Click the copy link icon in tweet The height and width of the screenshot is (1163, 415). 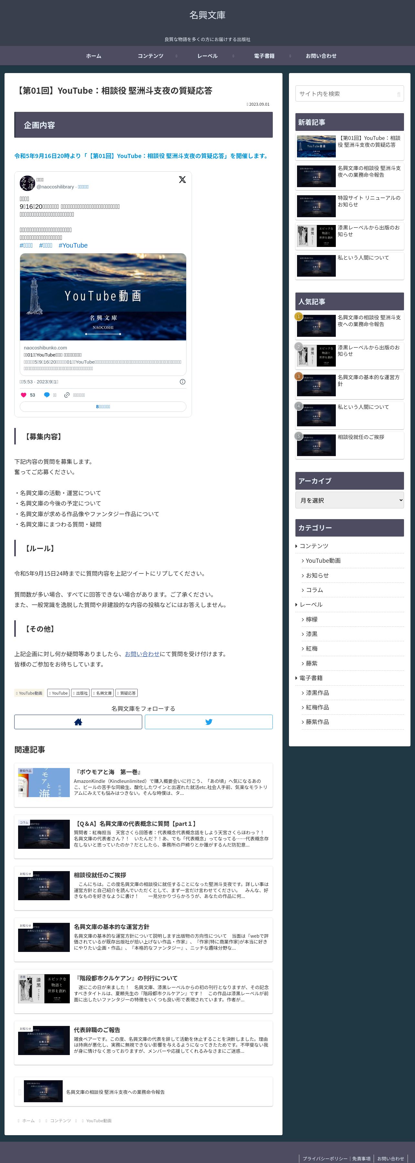[67, 395]
